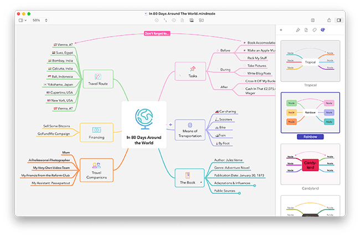
Task: Select Publication Date: January 30, 1873 node
Action: (x=239, y=176)
